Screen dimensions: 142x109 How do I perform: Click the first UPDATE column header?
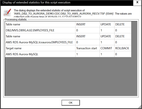107,24
